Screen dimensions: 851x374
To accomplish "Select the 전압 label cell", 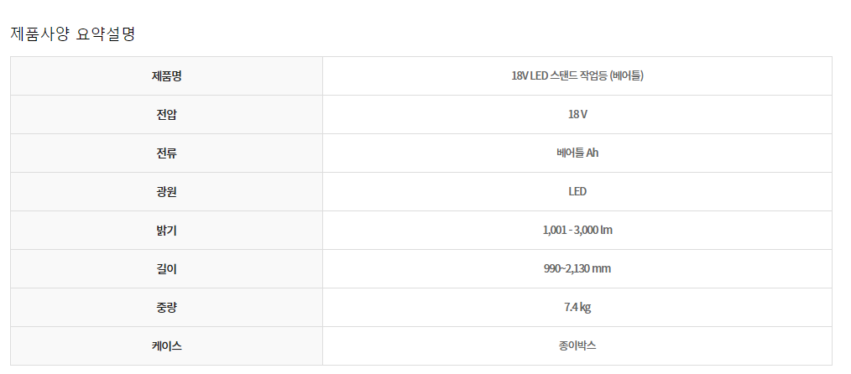I will 167,115.
